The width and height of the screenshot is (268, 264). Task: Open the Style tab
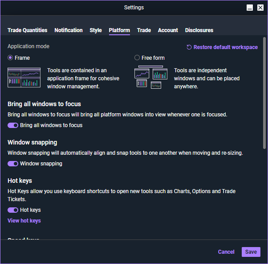pyautogui.click(x=96, y=30)
